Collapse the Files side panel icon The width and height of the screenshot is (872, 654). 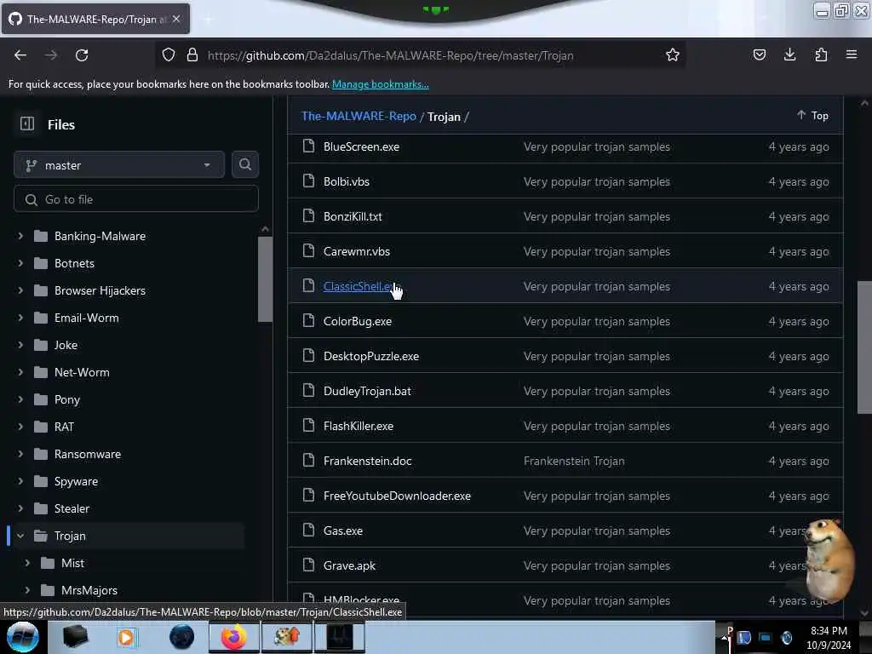(27, 124)
